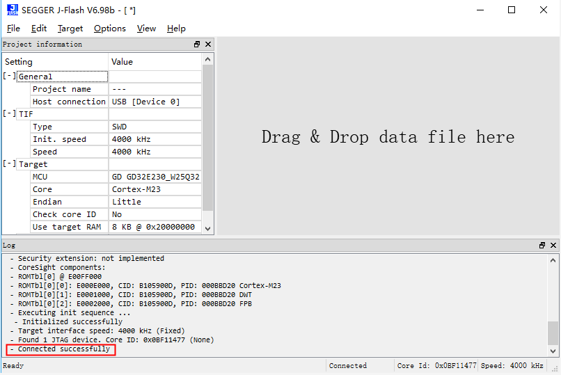Open the File menu

pos(13,29)
